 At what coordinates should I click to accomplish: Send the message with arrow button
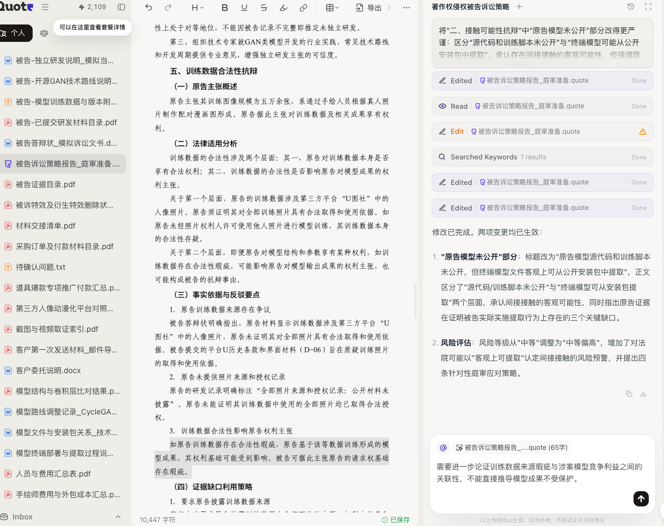(641, 498)
